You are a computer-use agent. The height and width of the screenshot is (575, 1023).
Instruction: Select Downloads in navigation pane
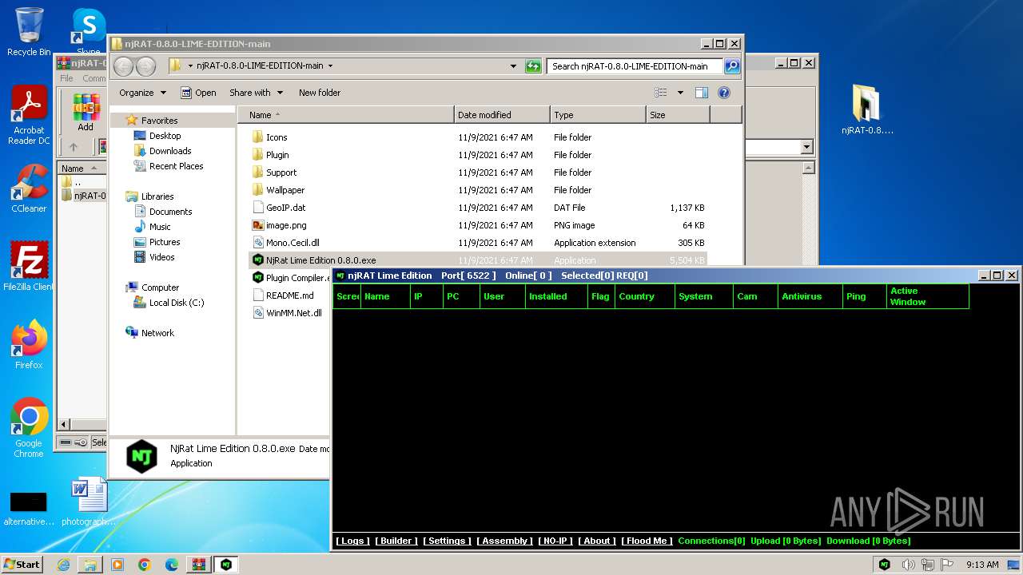pos(169,151)
